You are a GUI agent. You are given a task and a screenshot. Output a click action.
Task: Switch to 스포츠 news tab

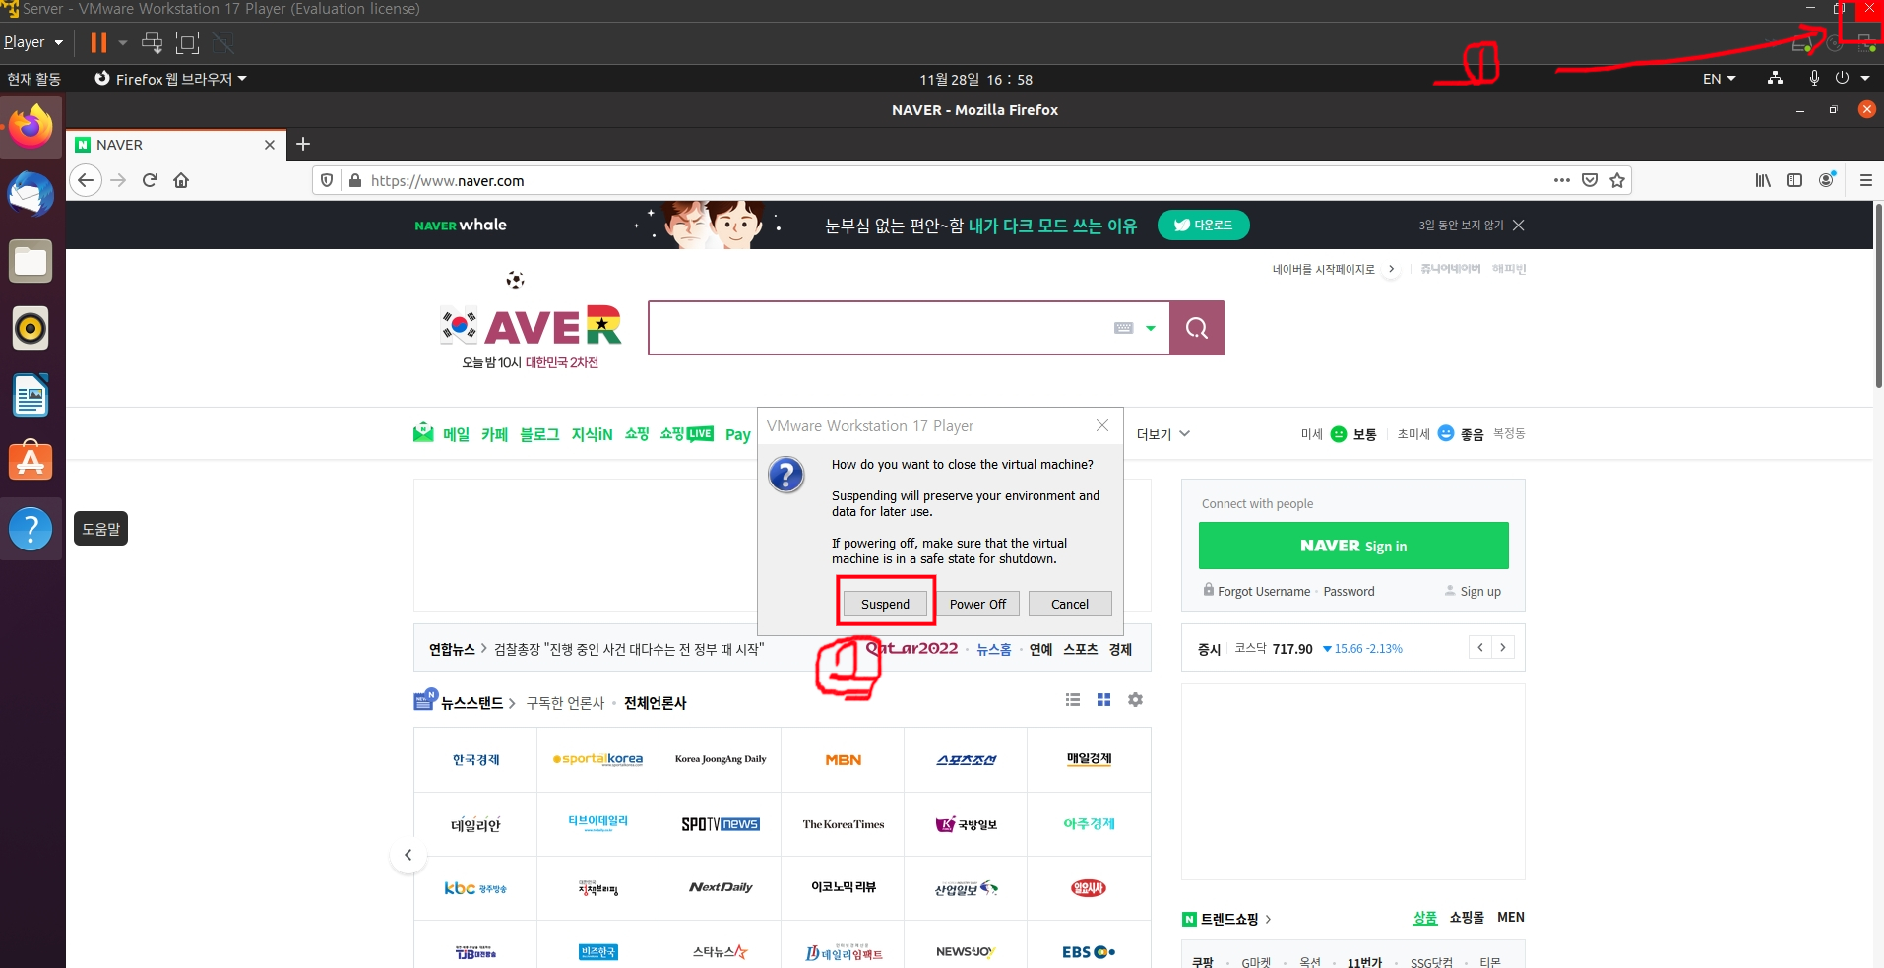click(x=1080, y=649)
